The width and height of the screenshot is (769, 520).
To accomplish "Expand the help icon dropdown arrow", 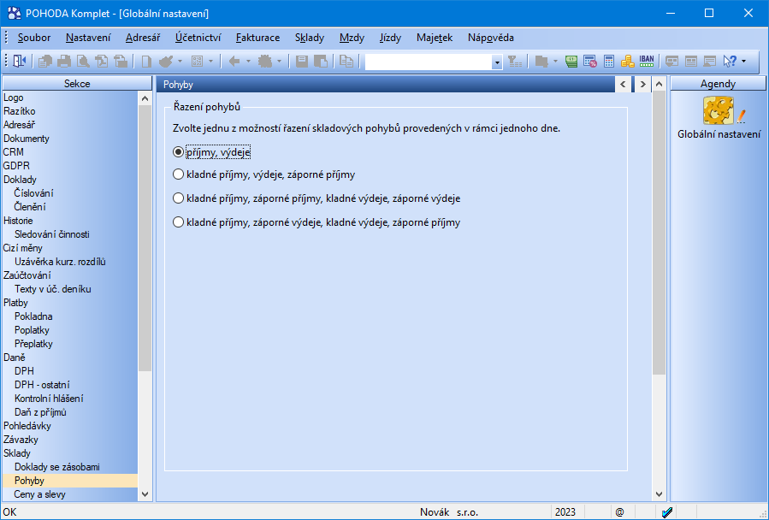I will click(743, 62).
